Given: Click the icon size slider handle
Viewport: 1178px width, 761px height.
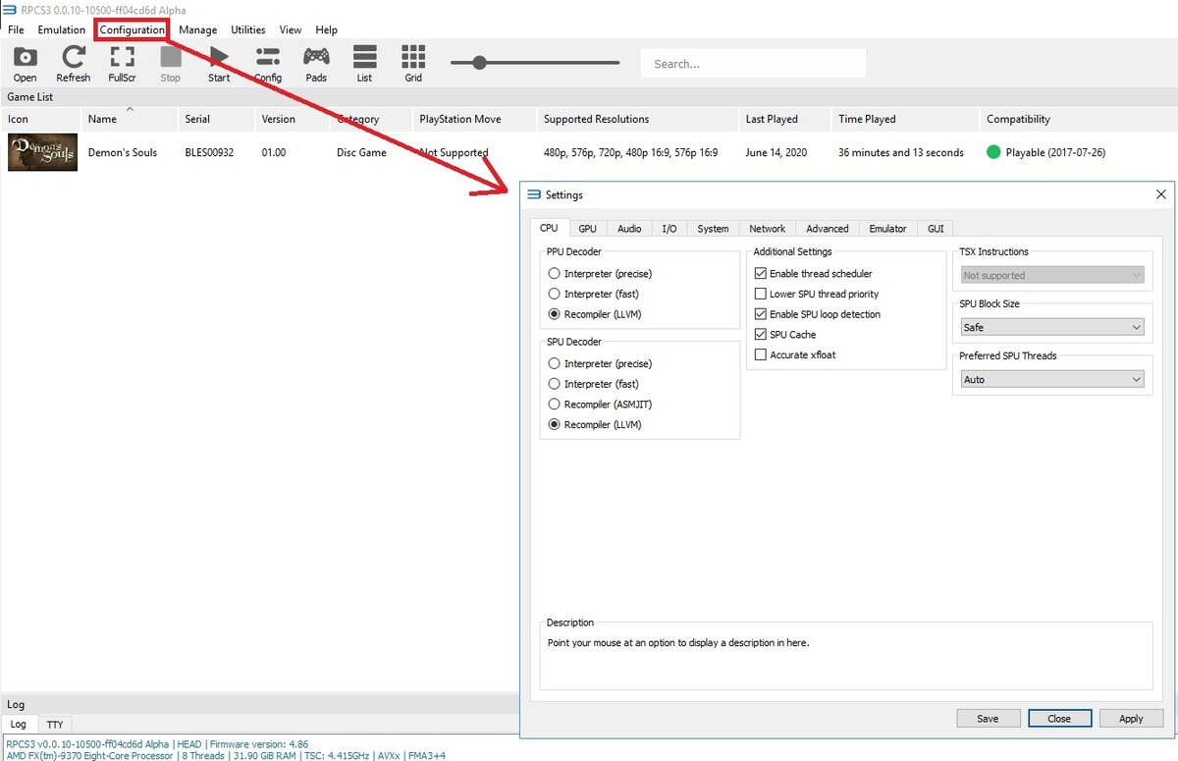Looking at the screenshot, I should [479, 63].
